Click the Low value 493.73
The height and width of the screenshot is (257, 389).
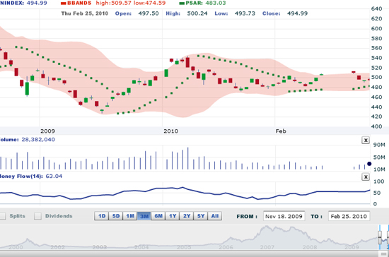point(245,13)
